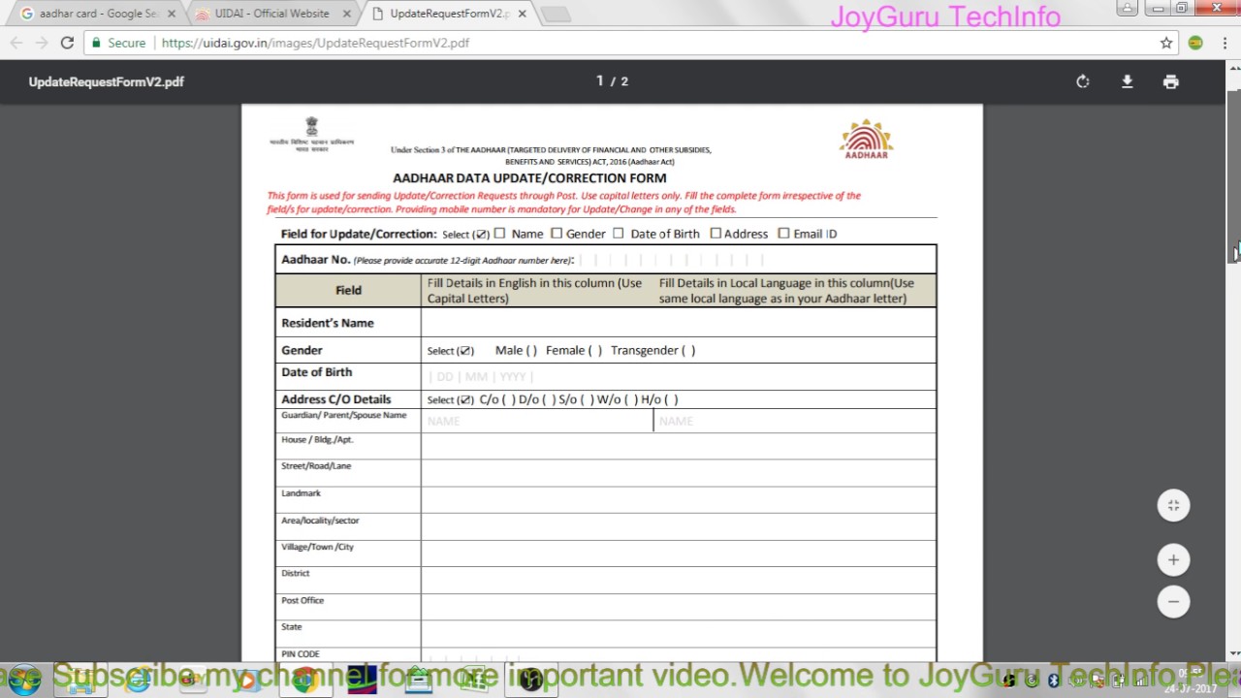Open the Chrome three-dot menu
The image size is (1241, 698).
tap(1224, 43)
